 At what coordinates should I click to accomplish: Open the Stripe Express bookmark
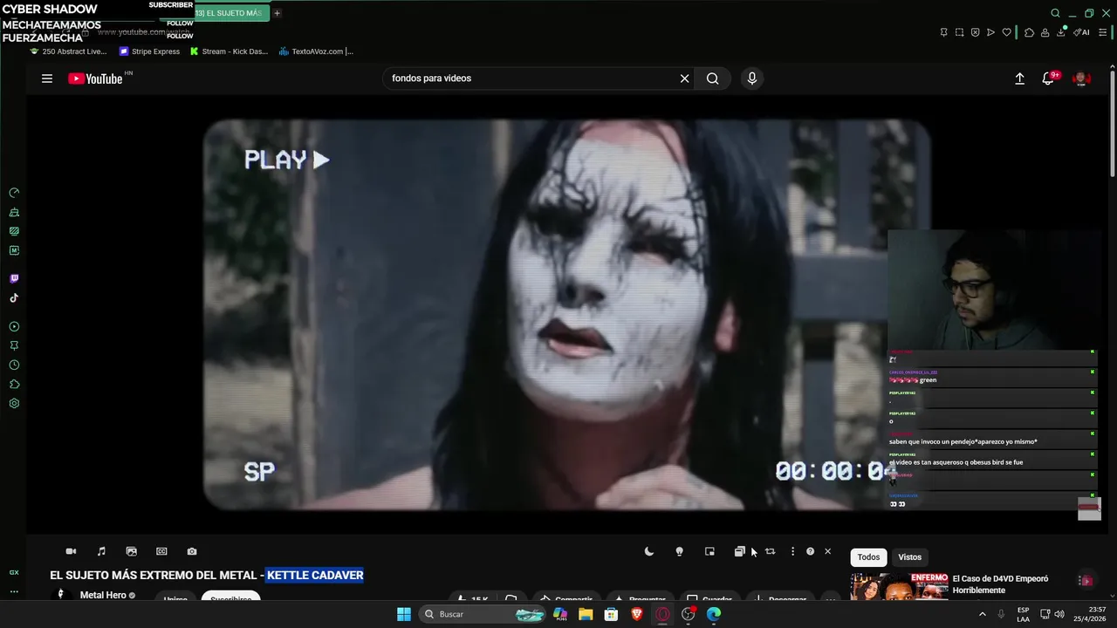[x=149, y=51]
